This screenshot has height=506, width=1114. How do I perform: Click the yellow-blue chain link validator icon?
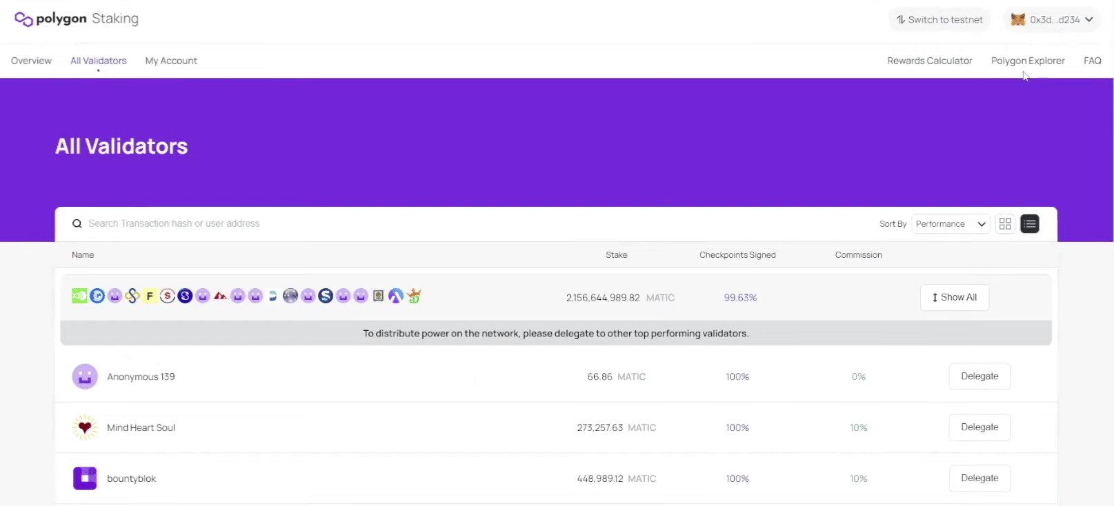pos(132,296)
